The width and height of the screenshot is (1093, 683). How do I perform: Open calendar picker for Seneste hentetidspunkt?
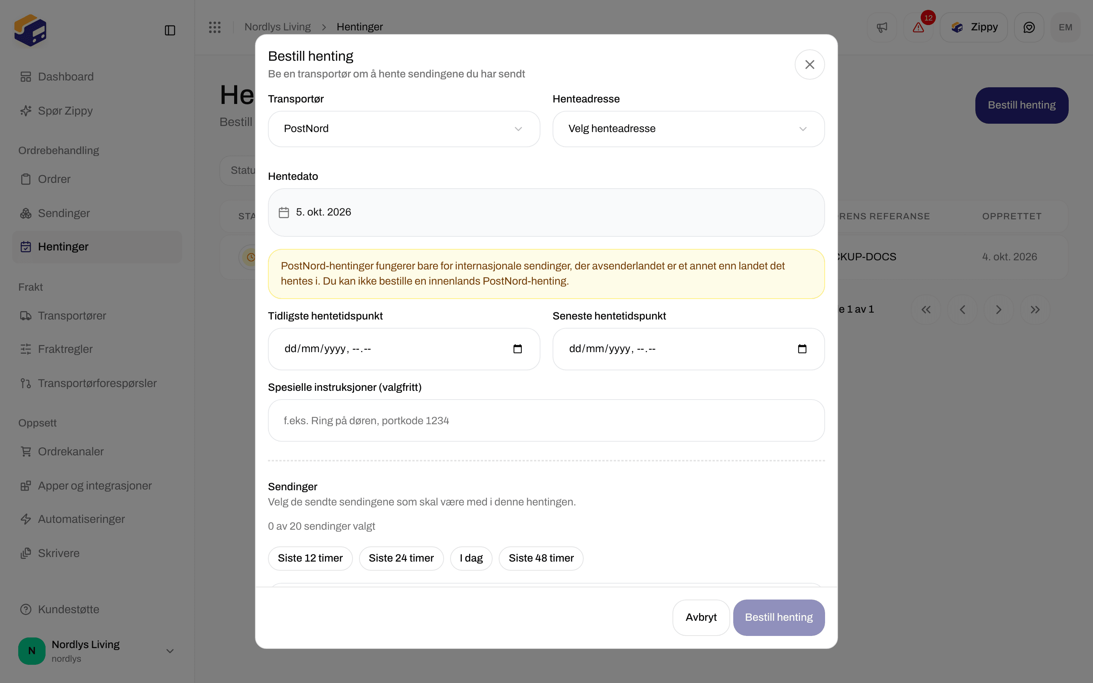802,349
